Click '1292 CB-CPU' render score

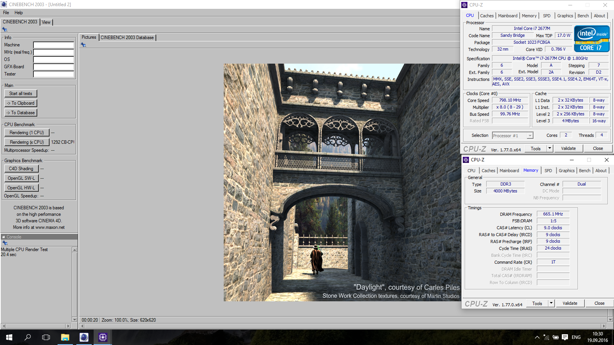(63, 142)
